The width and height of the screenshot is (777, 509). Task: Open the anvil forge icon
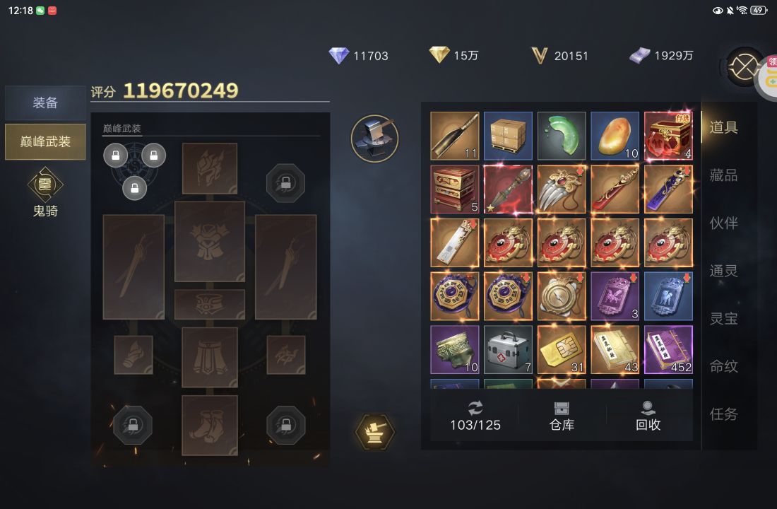click(374, 139)
